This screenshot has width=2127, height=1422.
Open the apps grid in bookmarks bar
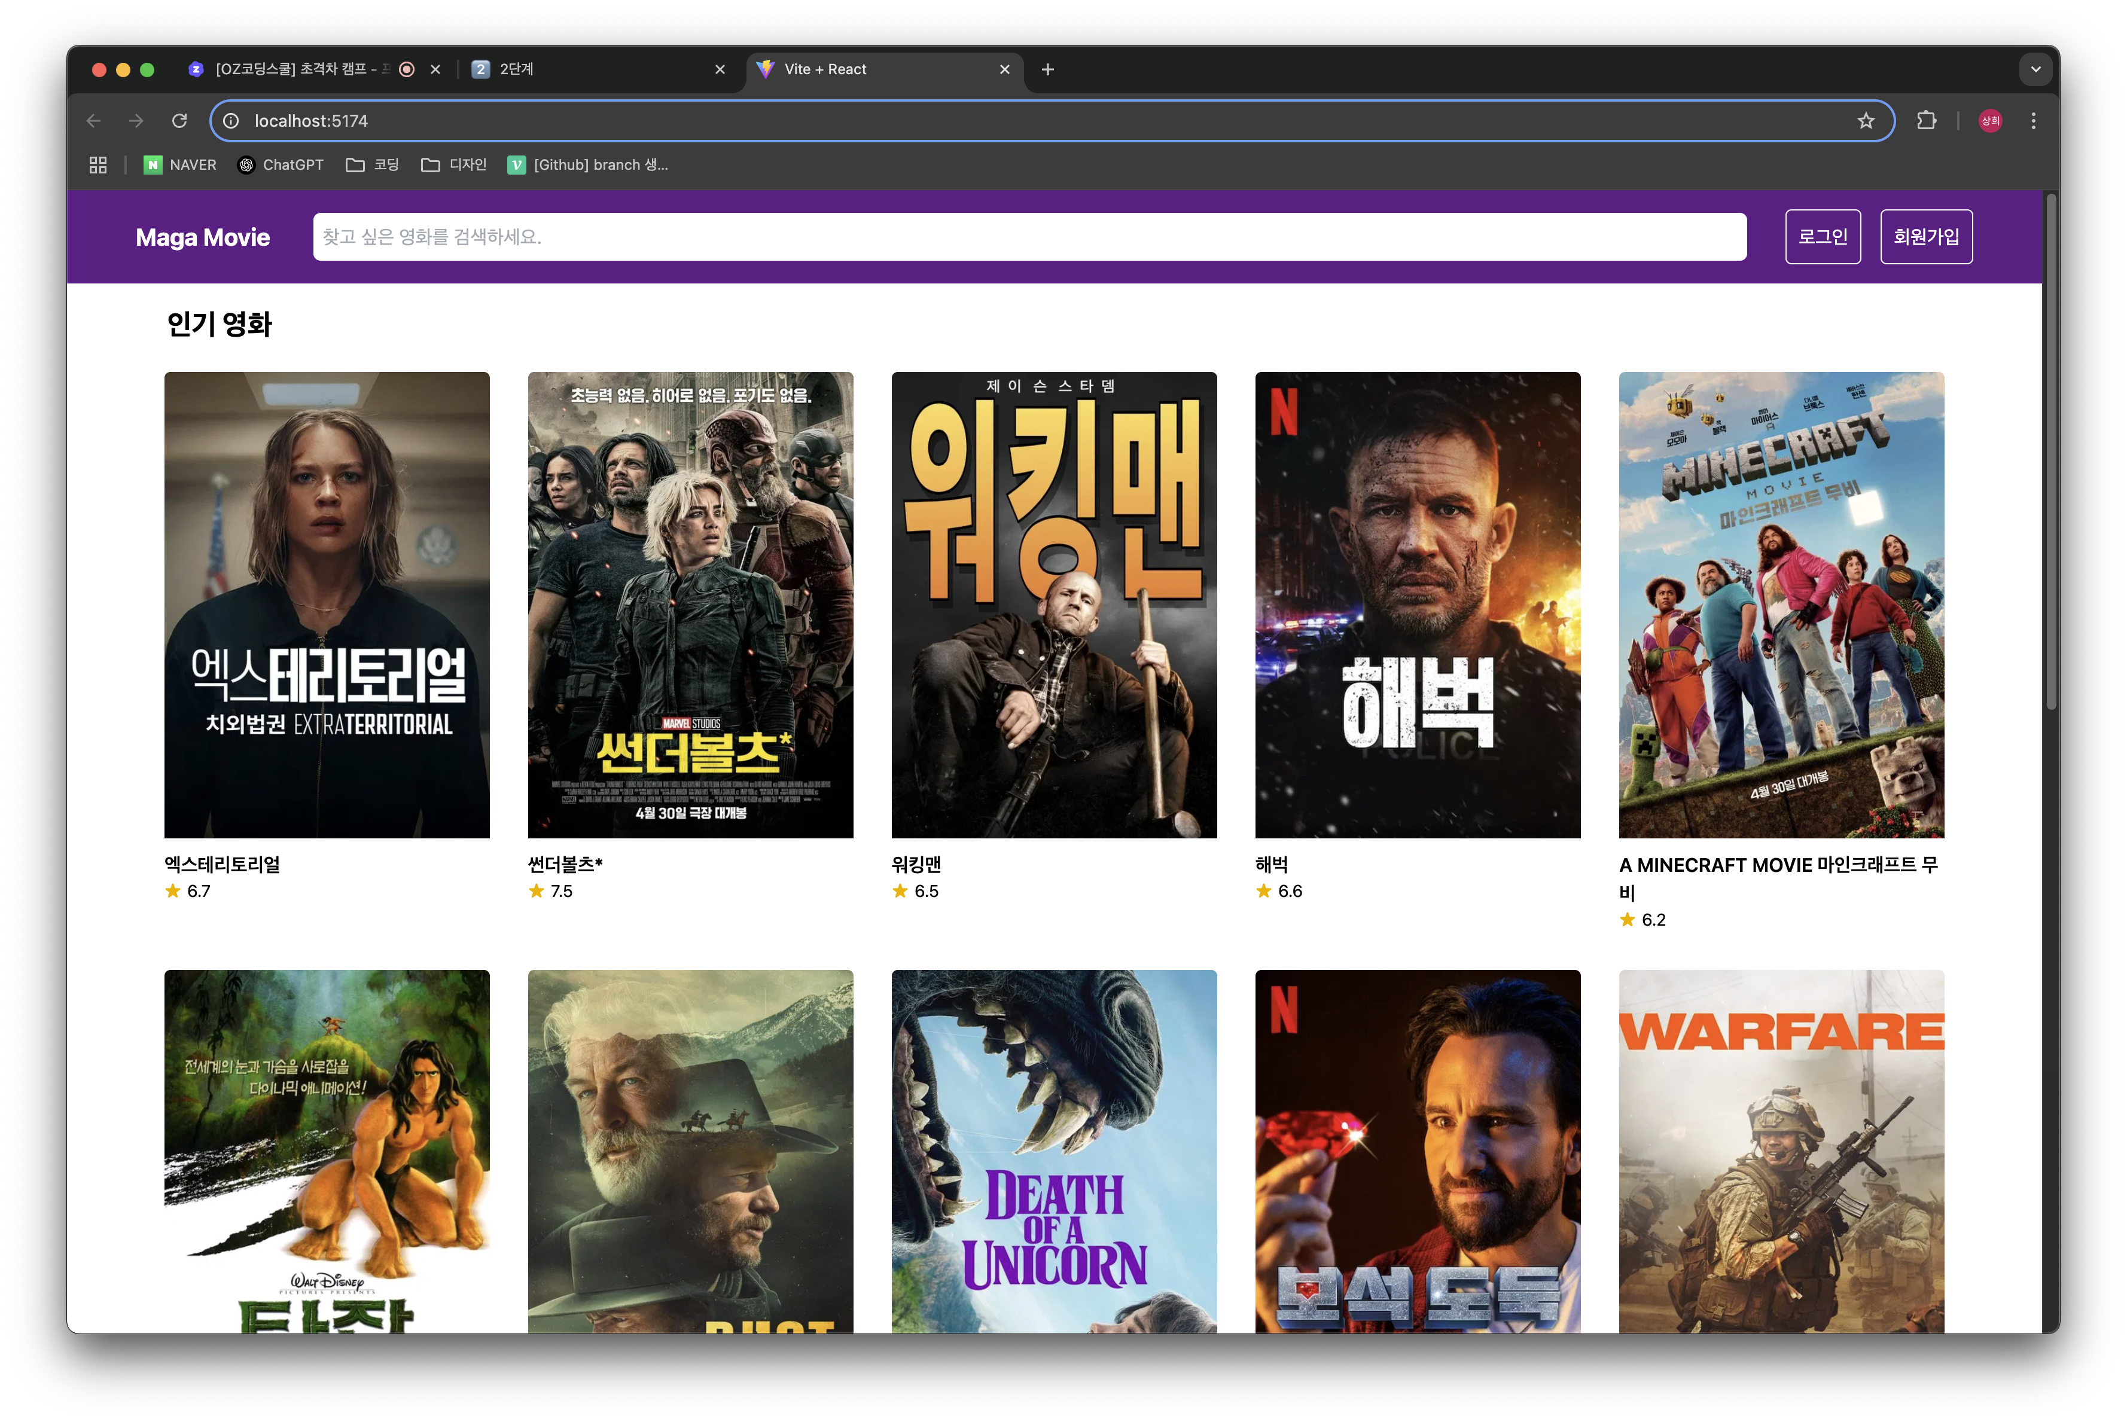(98, 164)
